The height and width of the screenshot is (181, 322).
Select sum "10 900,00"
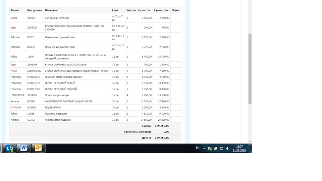coord(164,56)
